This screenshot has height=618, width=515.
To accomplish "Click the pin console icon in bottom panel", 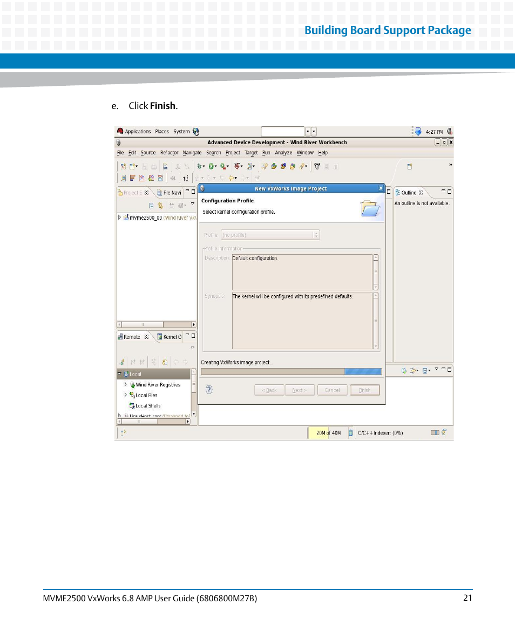I will pos(404,370).
